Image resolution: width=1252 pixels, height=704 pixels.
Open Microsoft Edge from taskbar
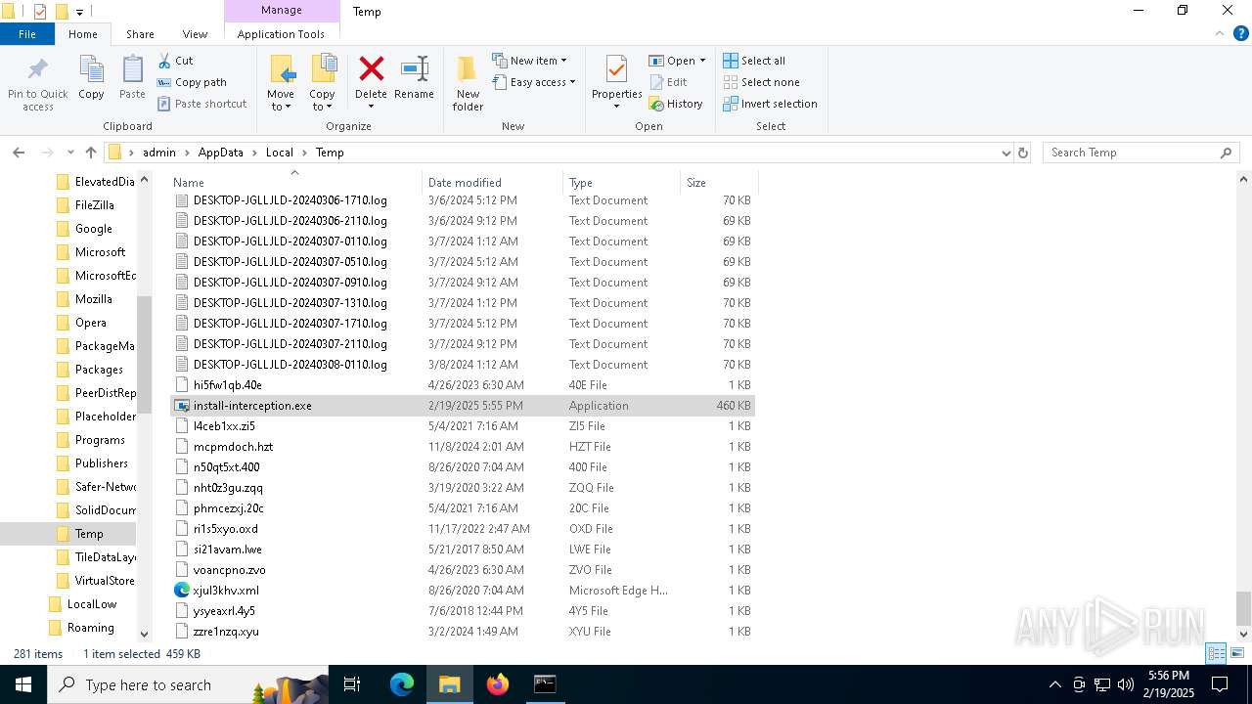click(x=402, y=684)
